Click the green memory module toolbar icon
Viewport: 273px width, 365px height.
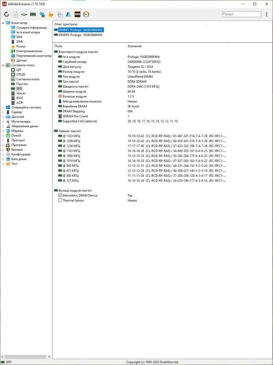click(x=33, y=15)
